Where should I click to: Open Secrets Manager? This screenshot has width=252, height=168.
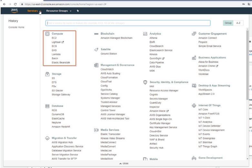tap(159, 99)
